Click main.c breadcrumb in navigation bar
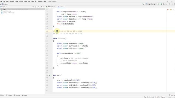The image size is (175, 98). [5, 4]
